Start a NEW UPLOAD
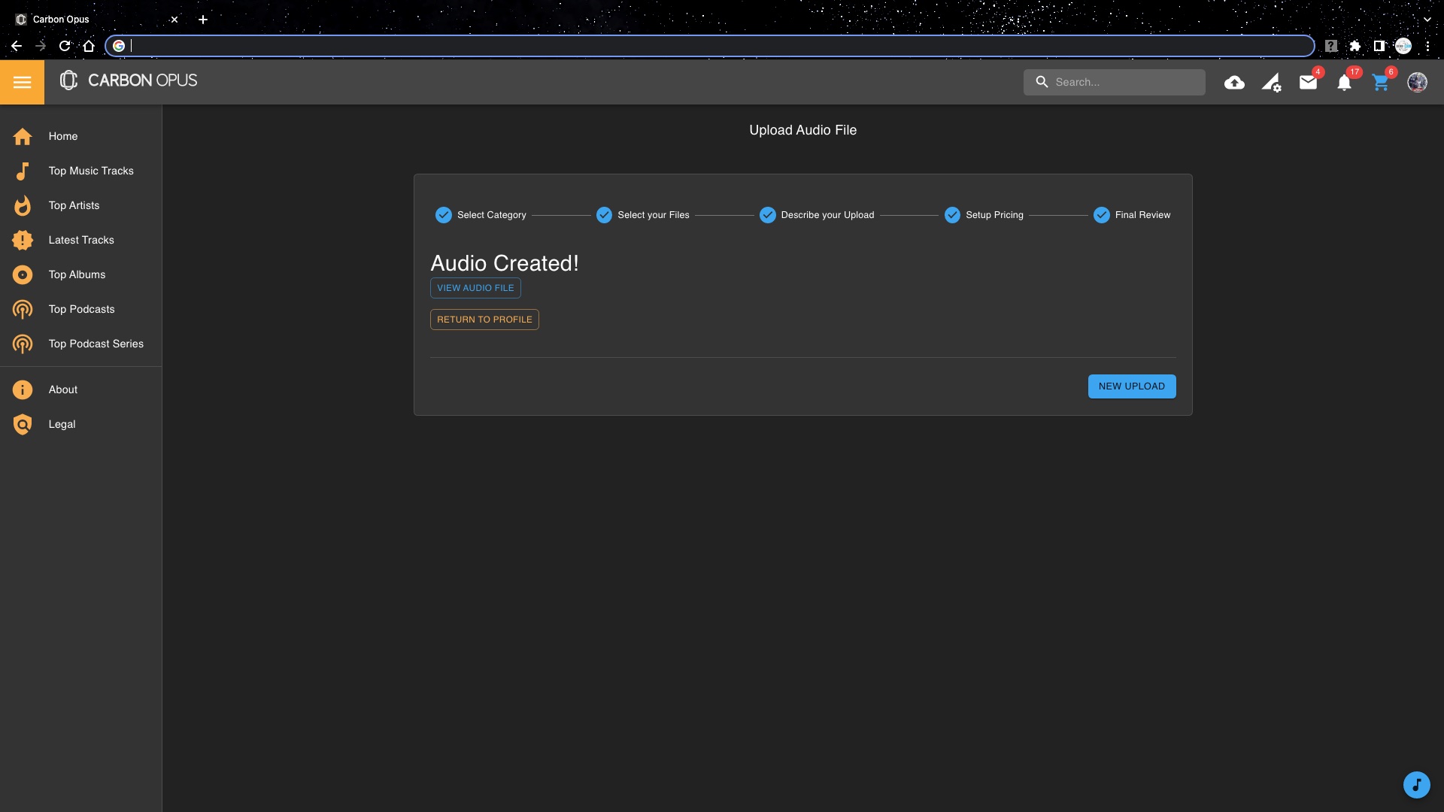1444x812 pixels. tap(1131, 386)
